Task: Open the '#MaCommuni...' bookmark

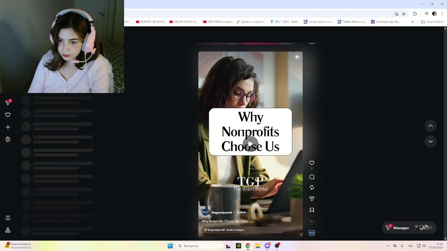Action: click(x=218, y=22)
